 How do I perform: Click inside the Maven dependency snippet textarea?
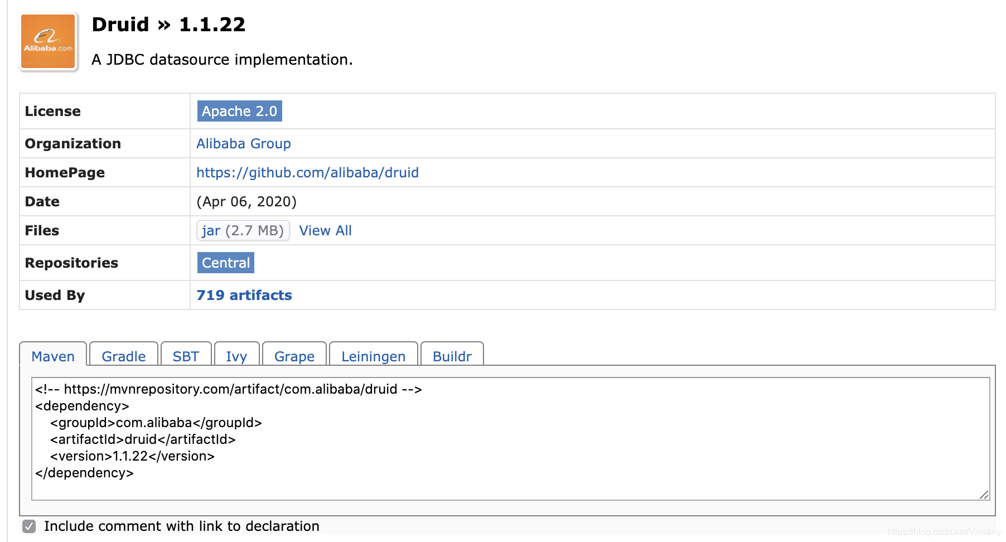510,439
